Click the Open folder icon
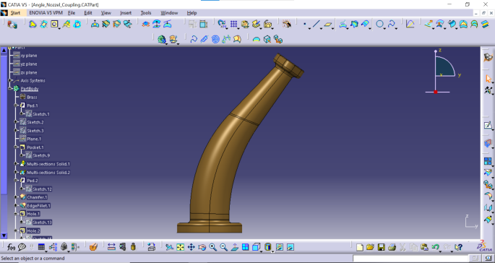The height and width of the screenshot is (263, 495). pyautogui.click(x=370, y=247)
